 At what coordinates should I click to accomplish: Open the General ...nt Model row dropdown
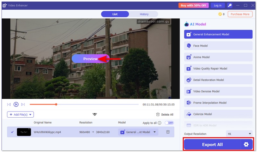[x=138, y=132]
